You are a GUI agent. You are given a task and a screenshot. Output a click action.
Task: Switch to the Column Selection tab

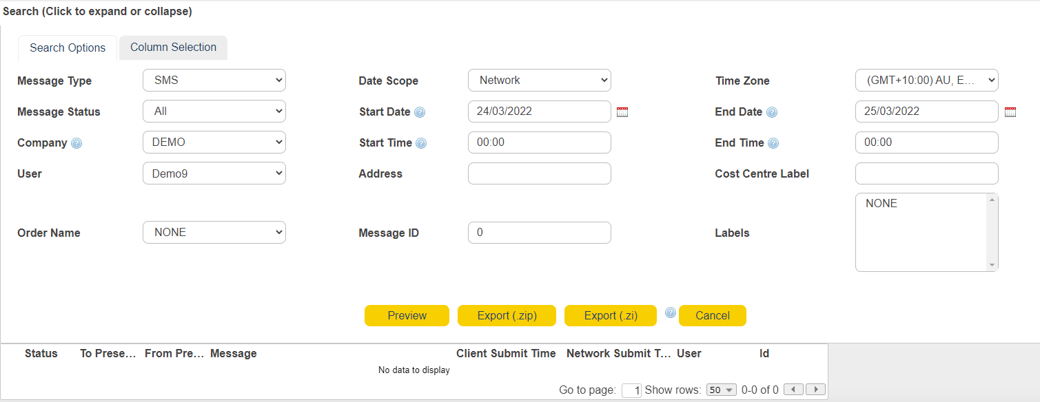(173, 47)
